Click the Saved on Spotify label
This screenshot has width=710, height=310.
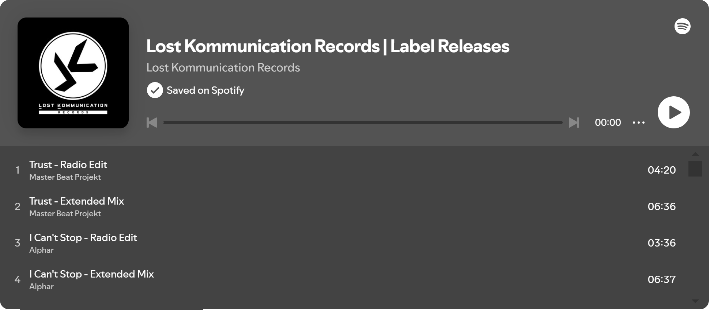[x=205, y=90]
